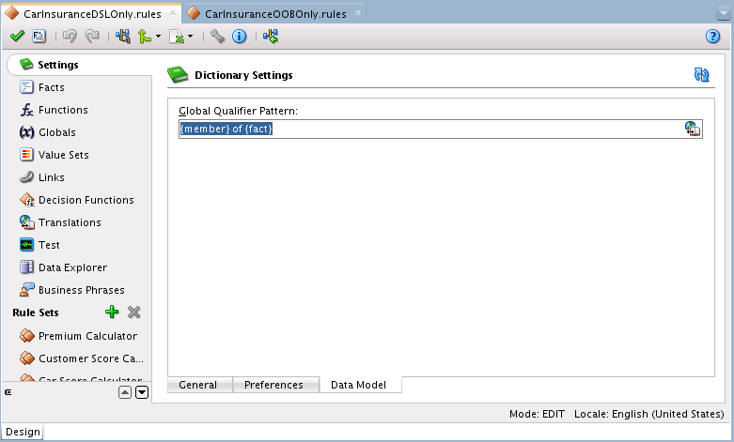Open the dropdown beside the Excel export icon
The image size is (734, 442).
[x=190, y=36]
